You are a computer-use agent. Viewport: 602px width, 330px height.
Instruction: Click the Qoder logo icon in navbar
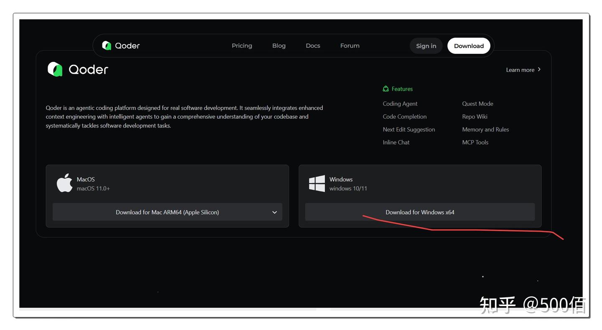[x=107, y=46]
